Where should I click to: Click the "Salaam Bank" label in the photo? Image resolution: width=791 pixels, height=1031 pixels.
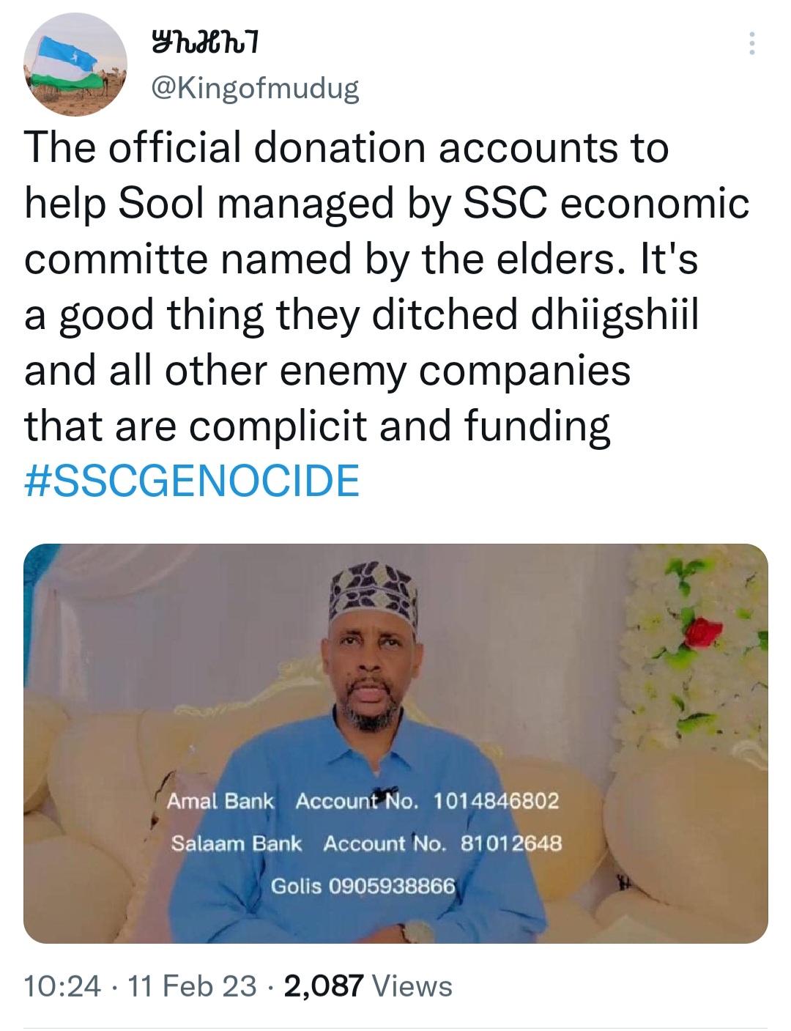(x=236, y=843)
